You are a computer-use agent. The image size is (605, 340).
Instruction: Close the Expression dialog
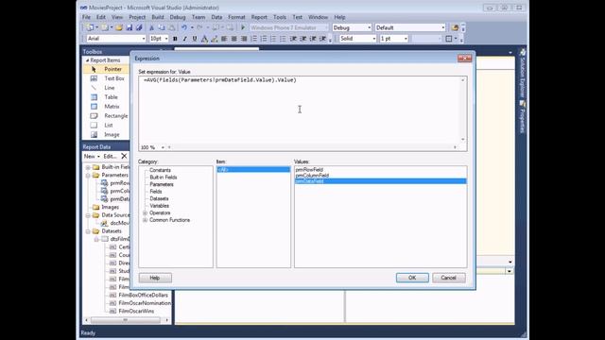coord(464,59)
